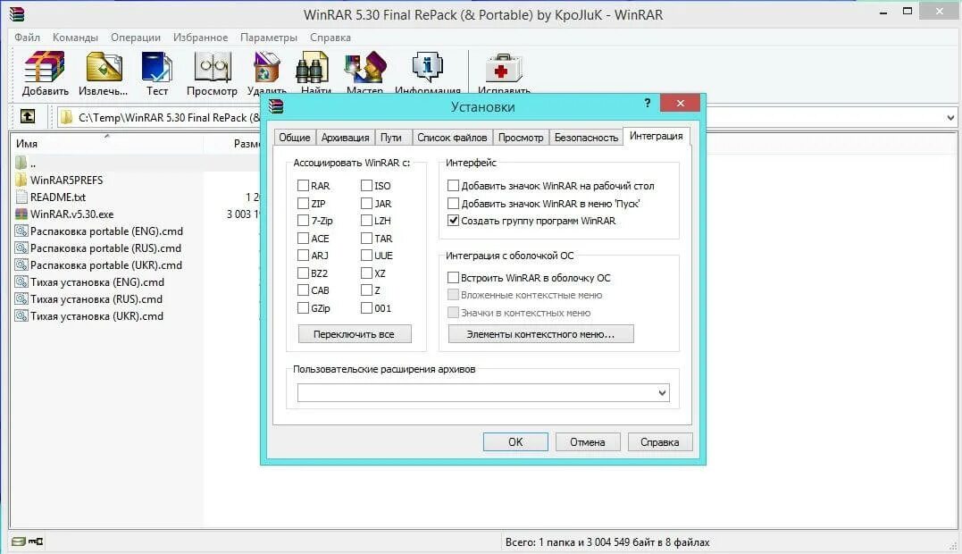
Task: Click the Найти (Find) binoculars icon
Action: (x=313, y=67)
